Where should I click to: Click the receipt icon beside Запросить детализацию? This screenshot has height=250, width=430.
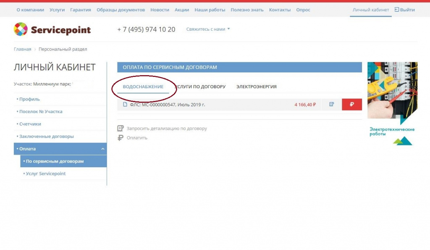121,129
